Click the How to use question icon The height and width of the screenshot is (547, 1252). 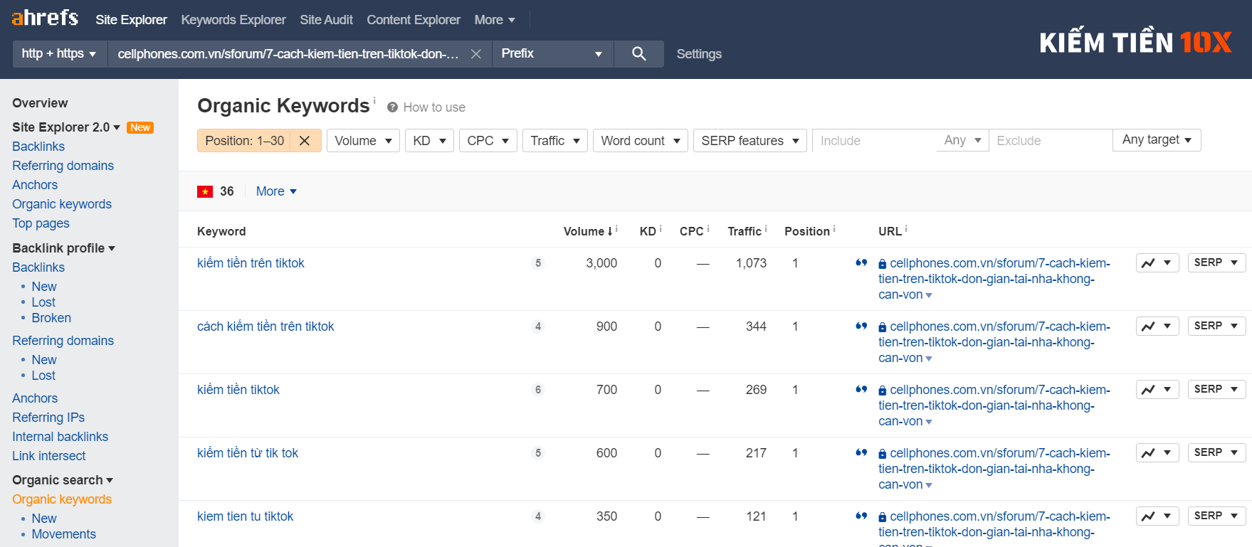(x=392, y=107)
